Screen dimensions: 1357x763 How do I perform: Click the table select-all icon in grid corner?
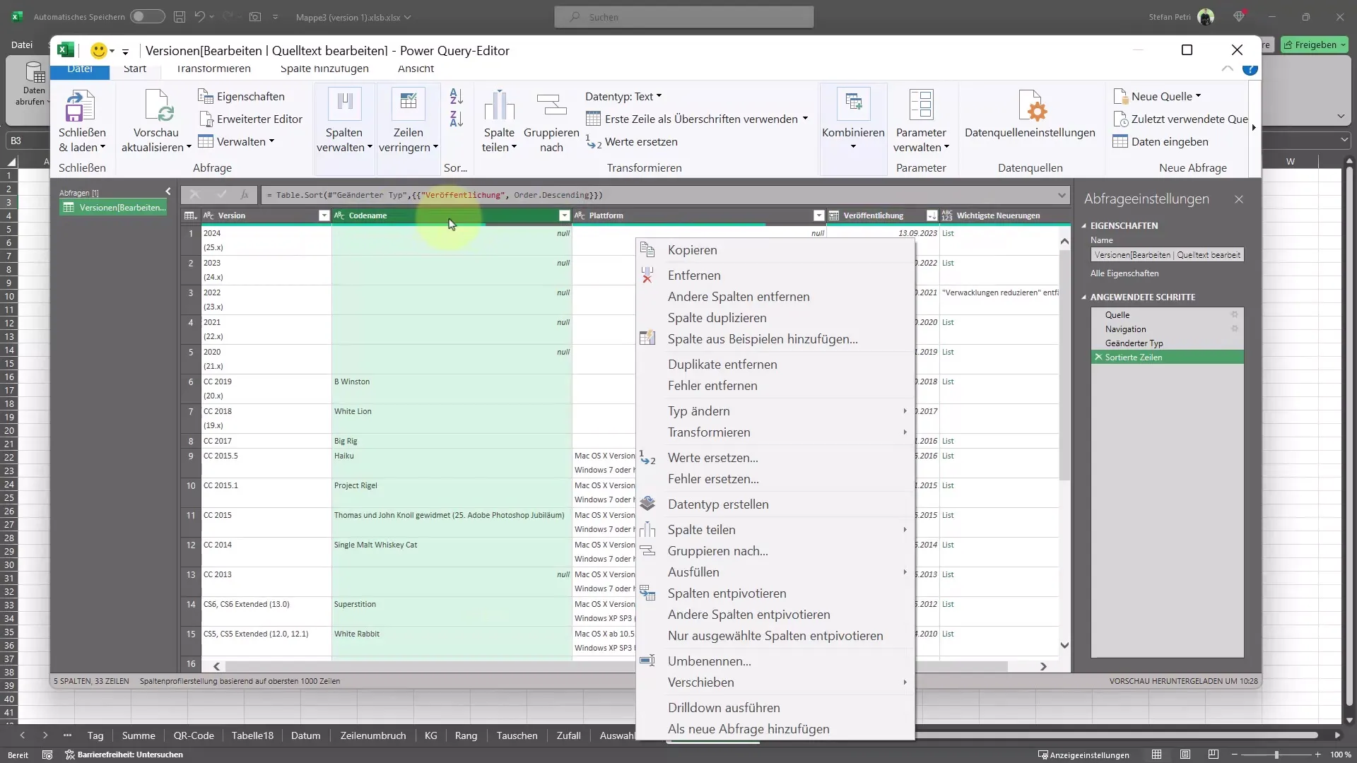pos(190,215)
